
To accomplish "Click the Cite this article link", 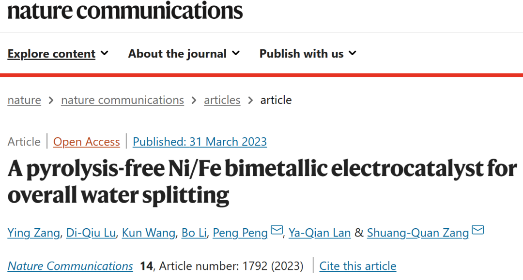I will (x=358, y=266).
